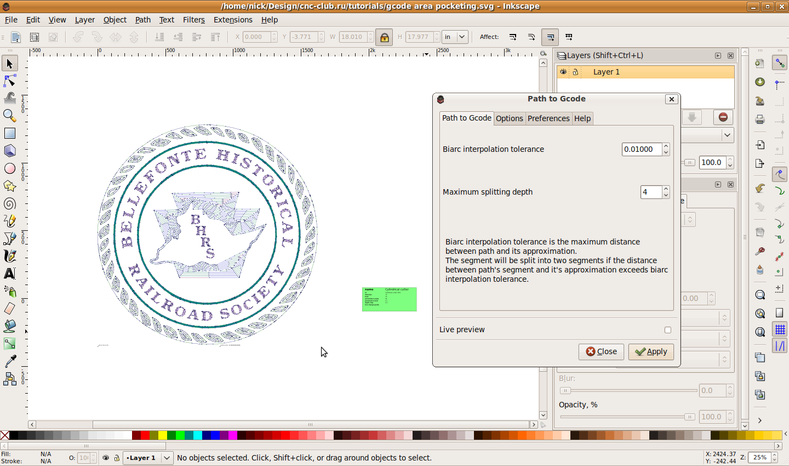Viewport: 789px width, 466px height.
Task: Pick the Paint Bucket fill tool
Action: pyautogui.click(x=9, y=326)
